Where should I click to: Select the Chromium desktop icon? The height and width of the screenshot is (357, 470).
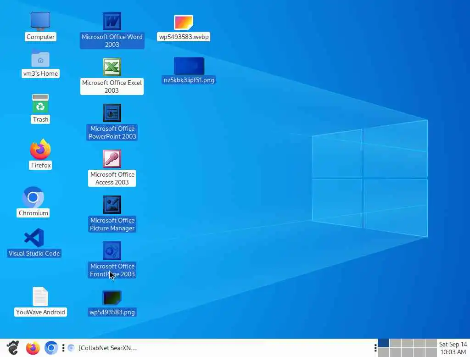tap(33, 197)
